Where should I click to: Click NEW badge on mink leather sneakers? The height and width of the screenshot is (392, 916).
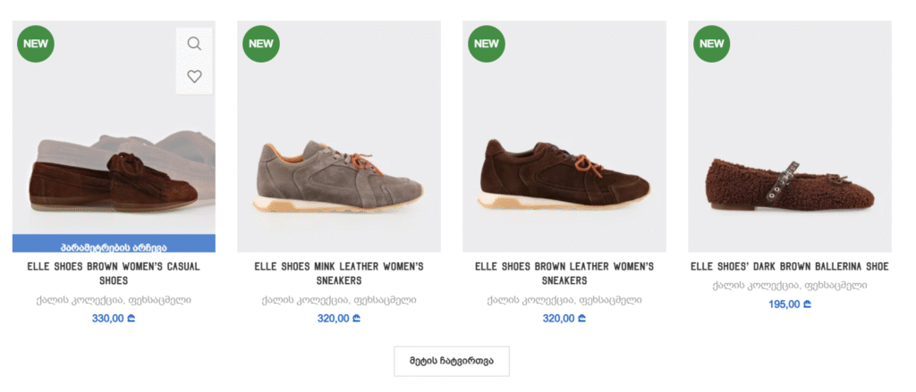pos(260,43)
